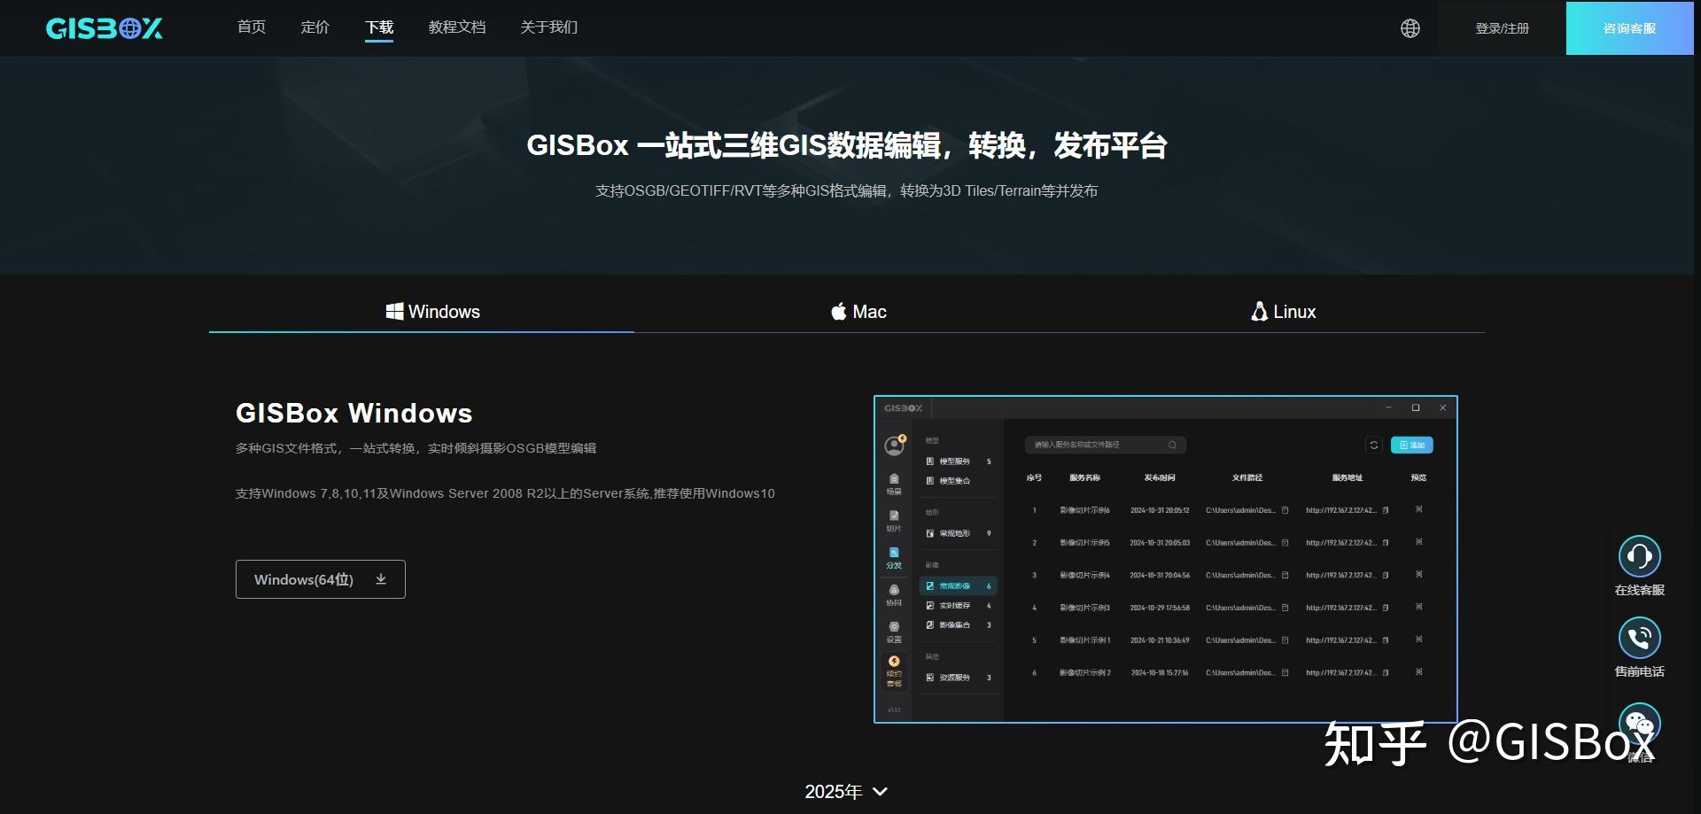Click the 登录/注册 link
Viewport: 1701px width, 814px height.
click(x=1502, y=27)
